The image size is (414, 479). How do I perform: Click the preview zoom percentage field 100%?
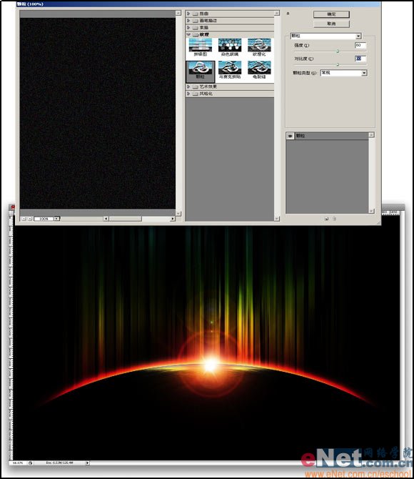(44, 219)
